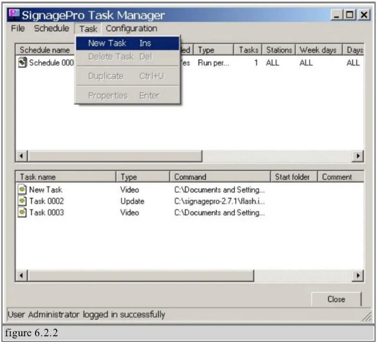Click right arrow of task list scrollbar

tap(358, 275)
